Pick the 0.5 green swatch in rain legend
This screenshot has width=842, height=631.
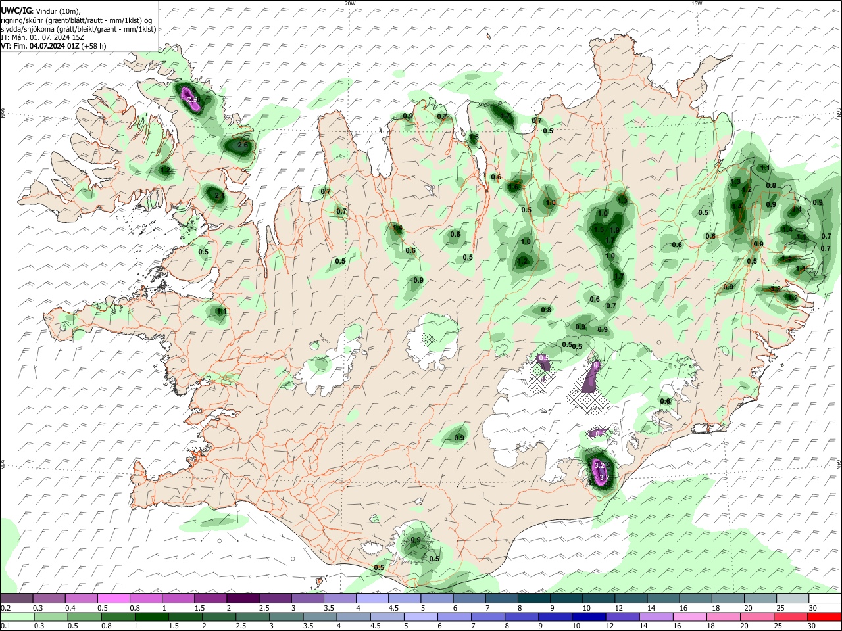tap(84, 617)
